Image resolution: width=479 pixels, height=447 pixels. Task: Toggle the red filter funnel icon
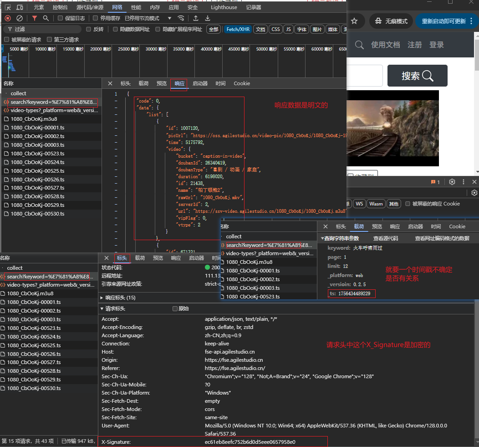(x=35, y=18)
